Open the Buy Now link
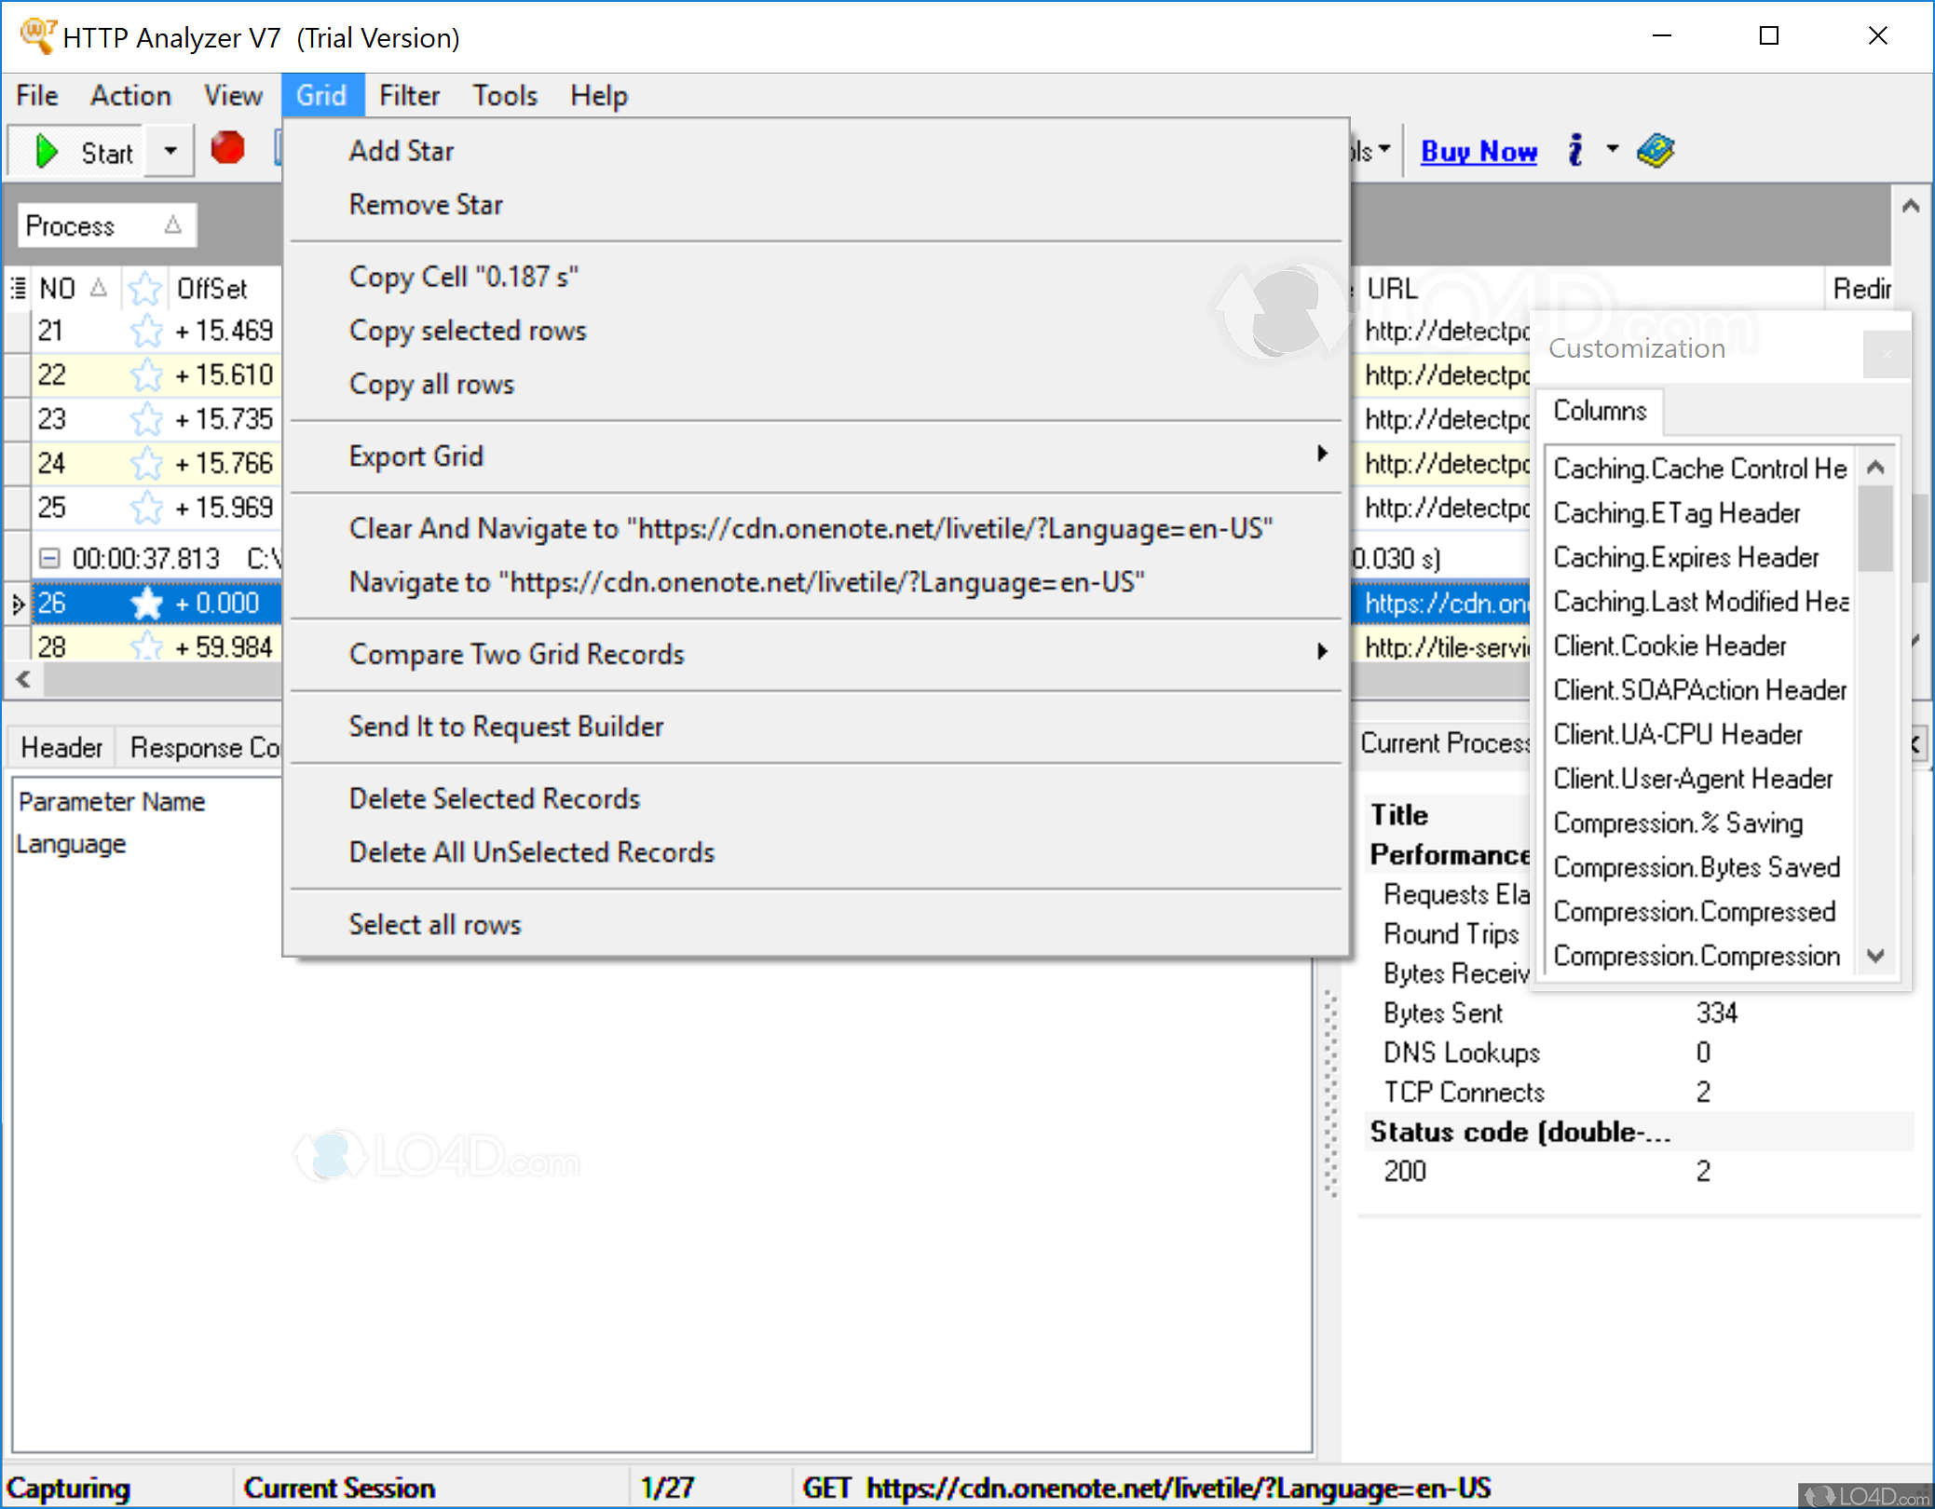1935x1509 pixels. tap(1479, 150)
